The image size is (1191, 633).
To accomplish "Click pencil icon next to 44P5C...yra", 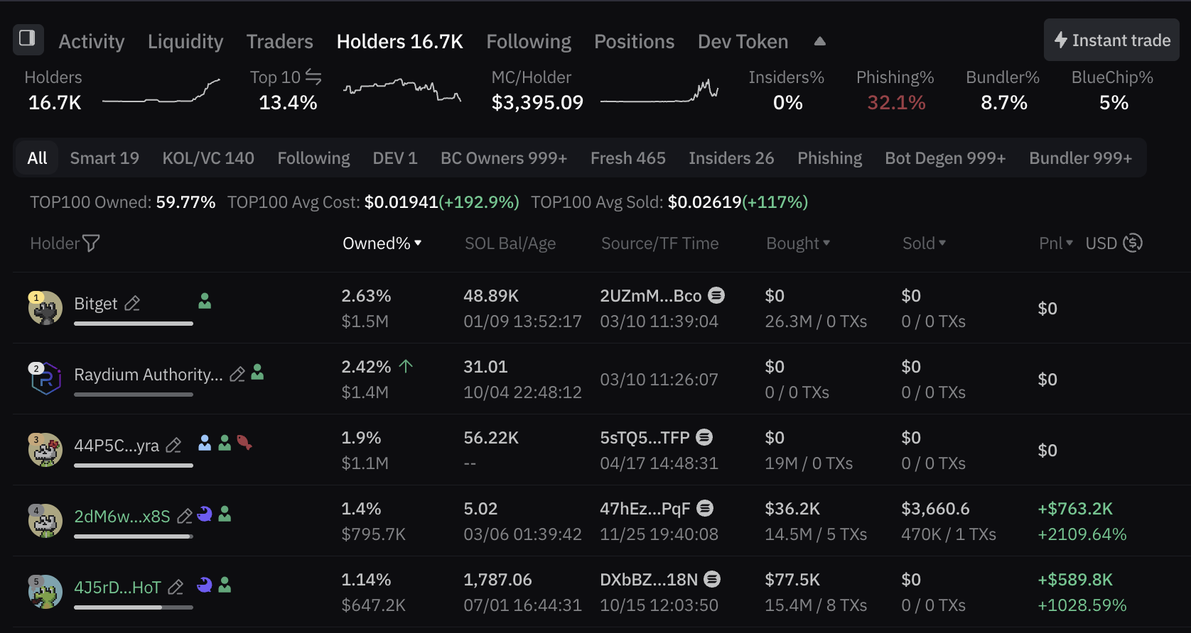I will 173,446.
